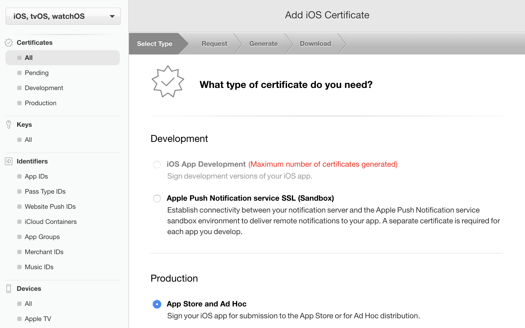Click the square bullet icon beside Apple TV
The height and width of the screenshot is (328, 525).
tap(19, 319)
